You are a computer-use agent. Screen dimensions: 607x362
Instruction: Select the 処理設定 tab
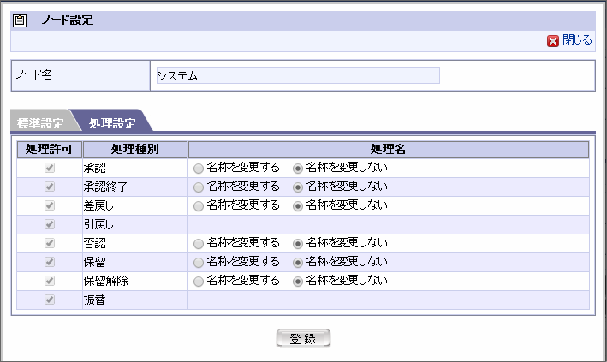coord(112,123)
